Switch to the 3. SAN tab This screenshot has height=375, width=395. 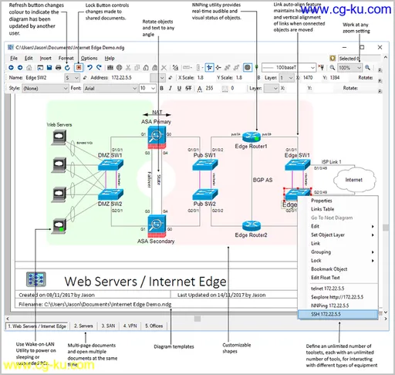coord(108,326)
